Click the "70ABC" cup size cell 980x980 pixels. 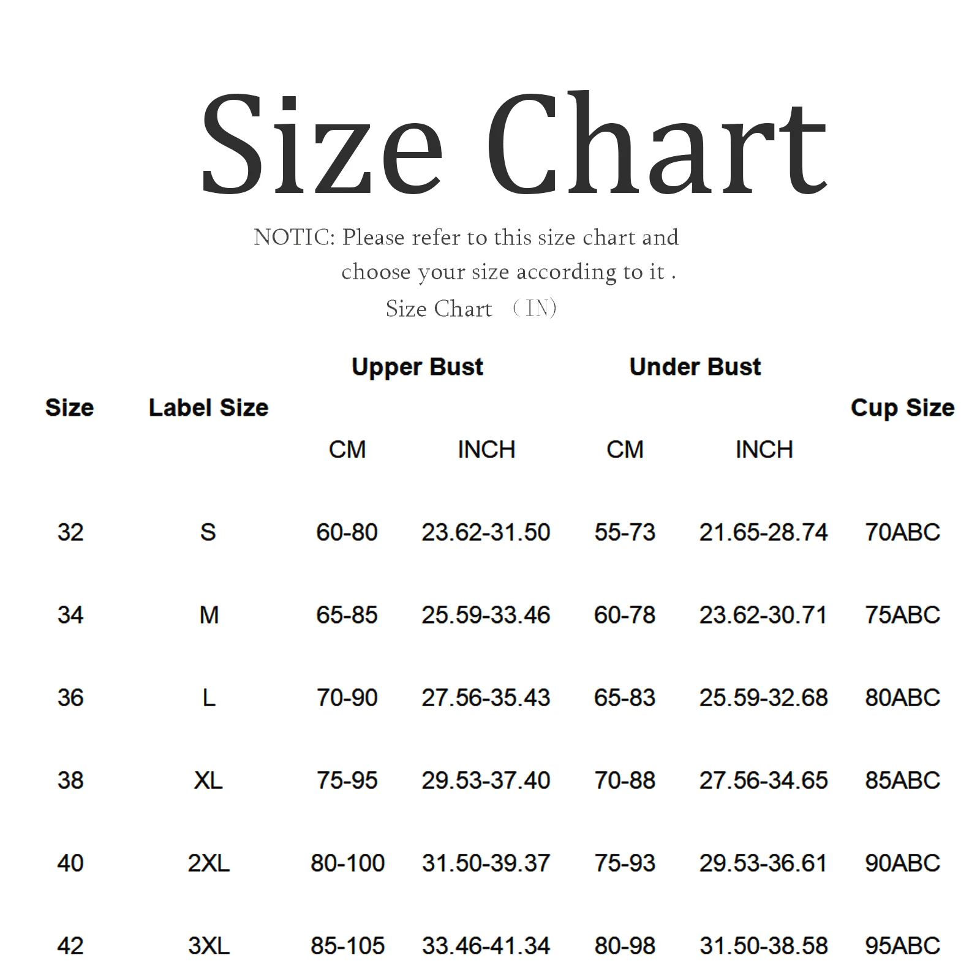pos(902,532)
